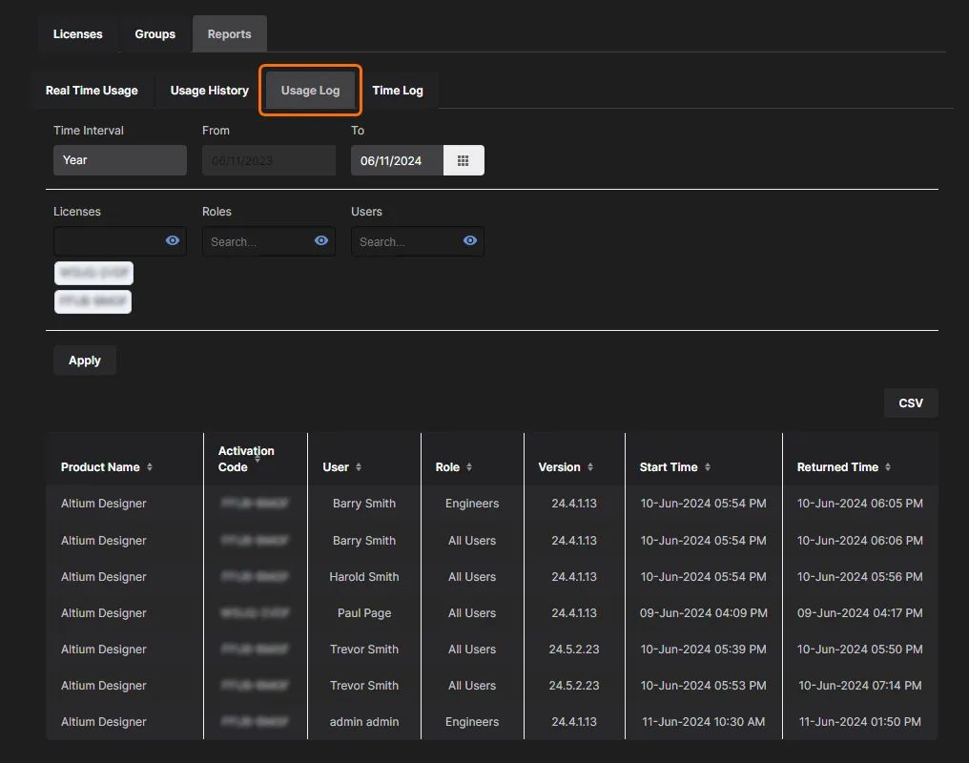Image resolution: width=969 pixels, height=763 pixels.
Task: Click returned time 10-Jun-2024 05:56 PM
Action: coord(859,576)
